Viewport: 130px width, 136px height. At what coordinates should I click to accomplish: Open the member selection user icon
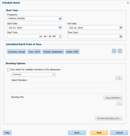(x=119, y=78)
